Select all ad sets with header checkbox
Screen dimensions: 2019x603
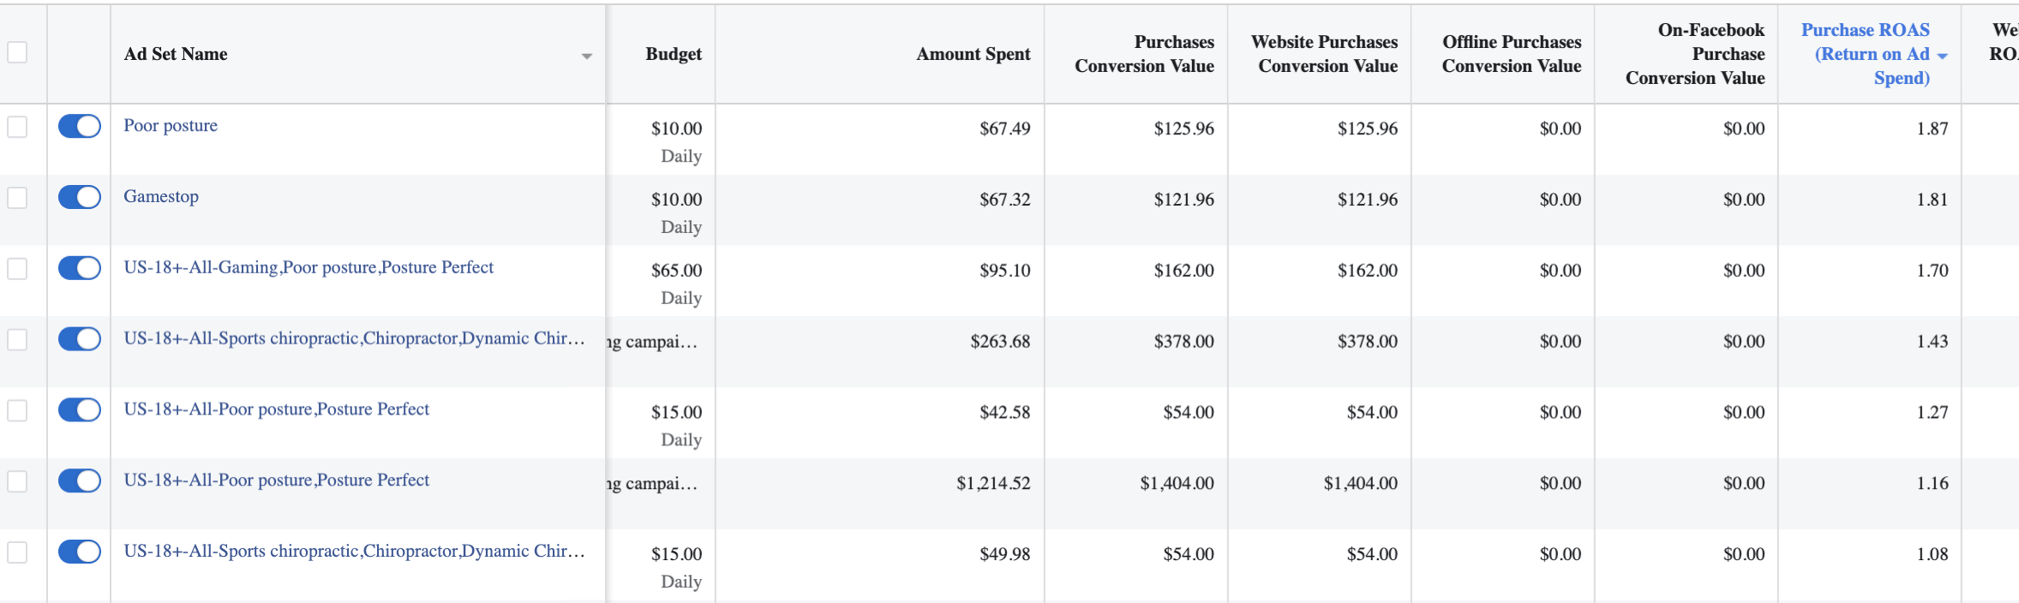pyautogui.click(x=17, y=52)
